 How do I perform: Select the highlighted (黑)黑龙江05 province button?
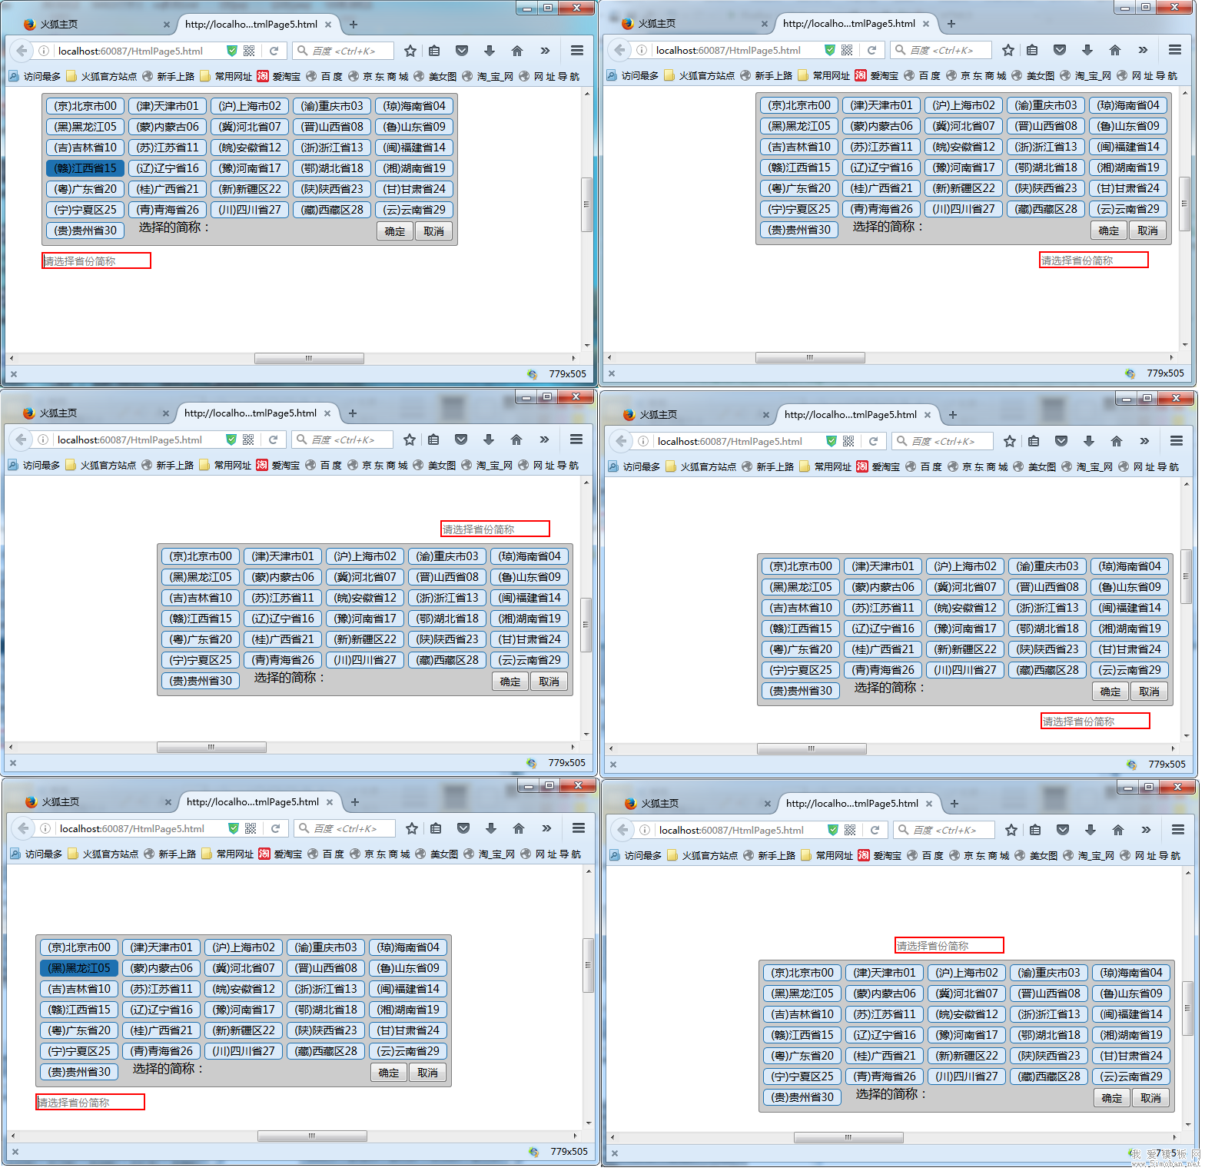pyautogui.click(x=79, y=968)
